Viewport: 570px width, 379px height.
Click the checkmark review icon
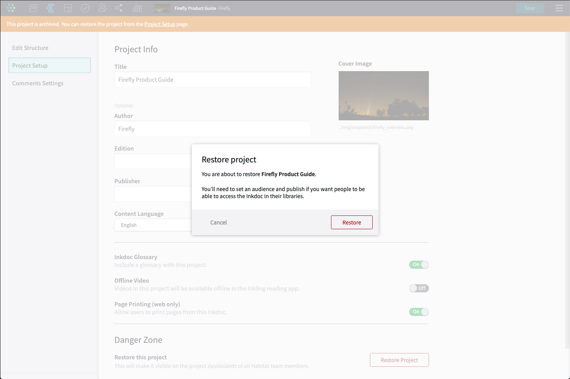(x=85, y=8)
